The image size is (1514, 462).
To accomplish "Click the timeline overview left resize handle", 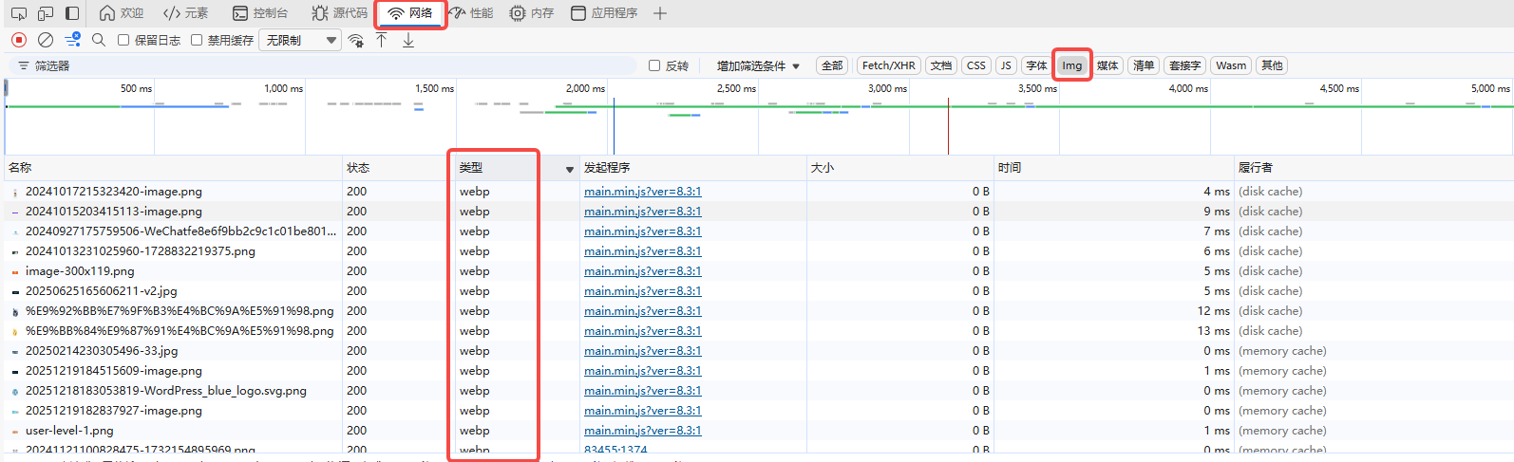I will (x=6, y=88).
